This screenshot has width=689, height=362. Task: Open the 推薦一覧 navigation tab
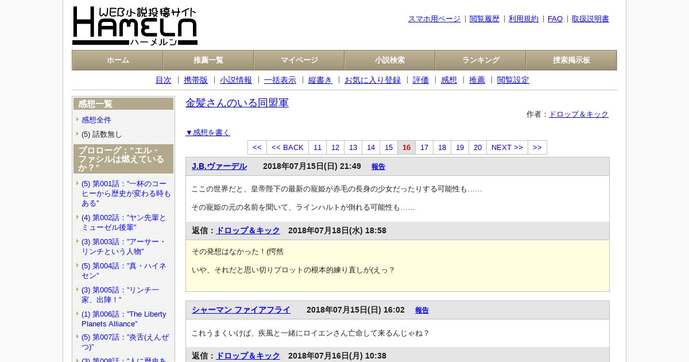pos(208,60)
